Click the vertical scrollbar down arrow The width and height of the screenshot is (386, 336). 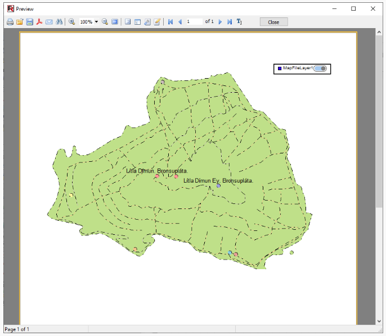tap(379, 321)
